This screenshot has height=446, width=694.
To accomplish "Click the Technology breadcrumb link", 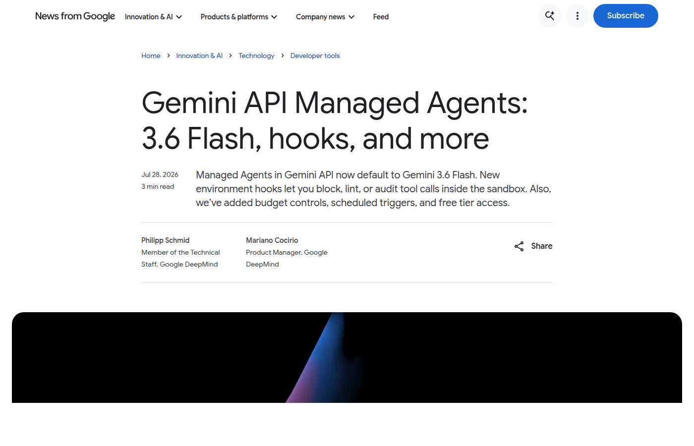I will tap(256, 56).
